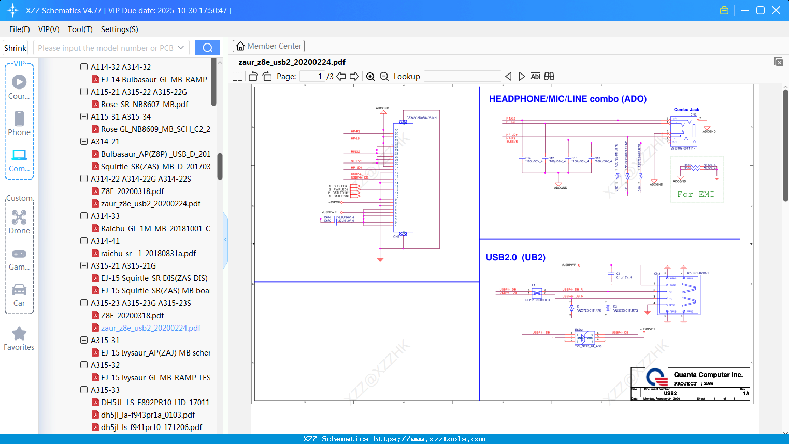The width and height of the screenshot is (789, 444).
Task: Open the Tool(T) menu
Action: [80, 29]
